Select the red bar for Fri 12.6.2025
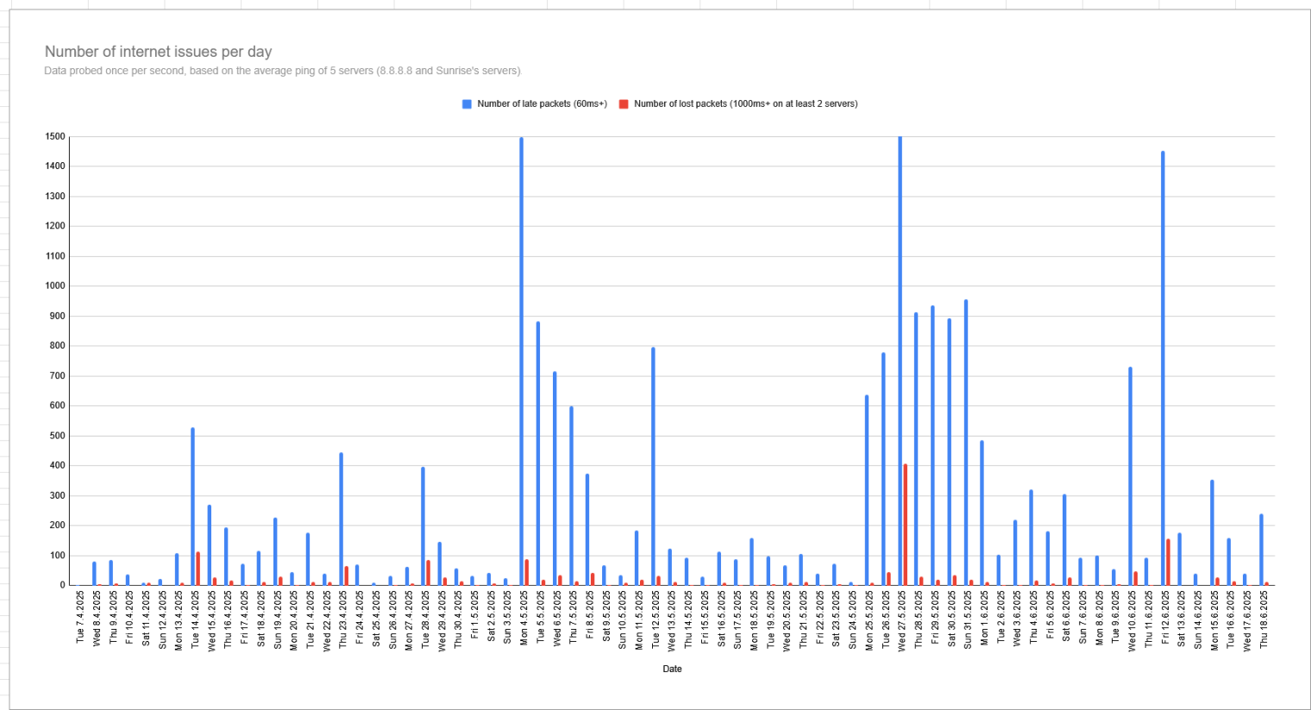This screenshot has height=710, width=1311. [1168, 562]
